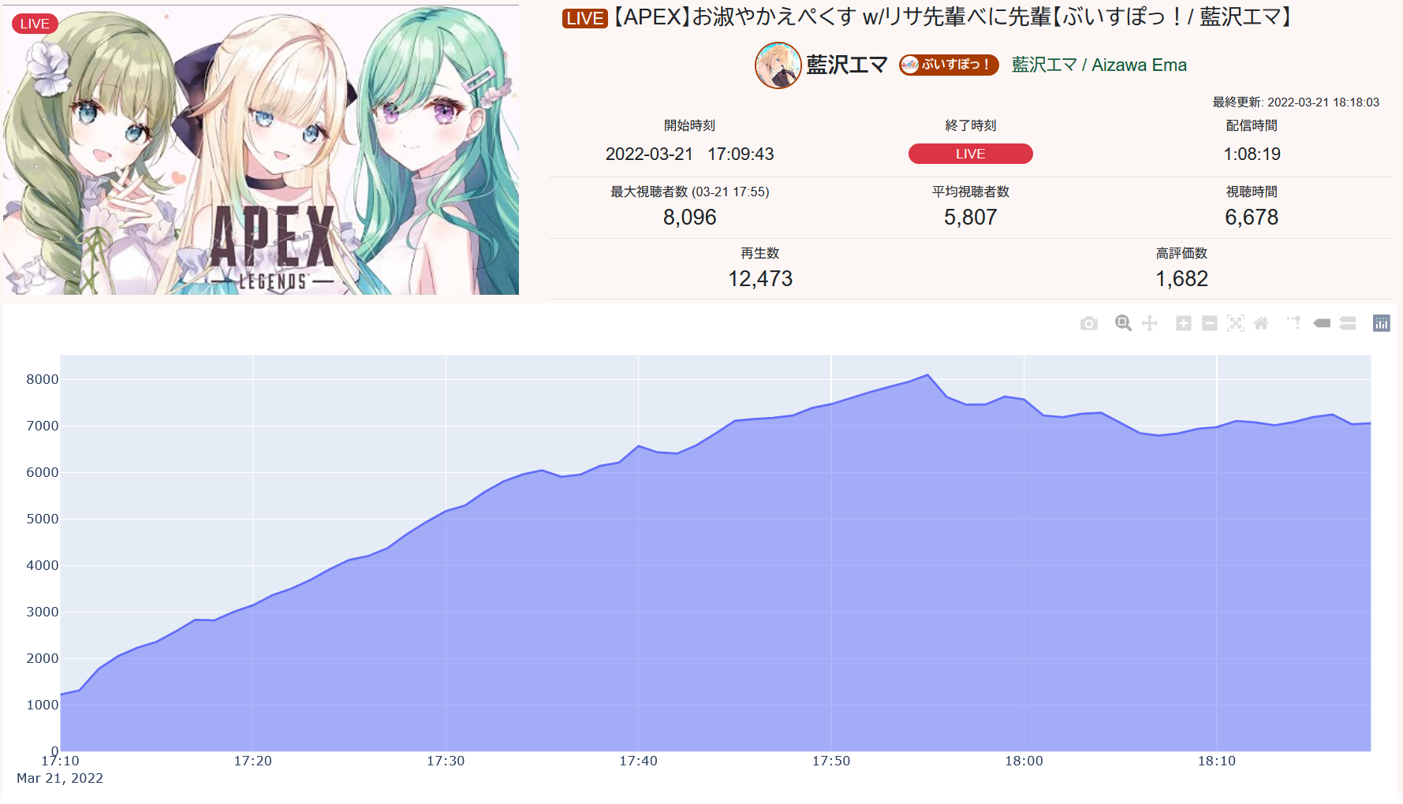
Task: Zoom out using the minus icon
Action: tap(1210, 323)
